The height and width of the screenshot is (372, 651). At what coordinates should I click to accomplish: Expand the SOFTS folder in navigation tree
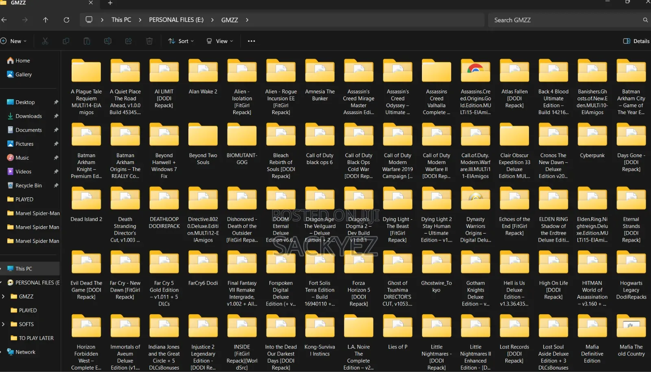point(3,324)
